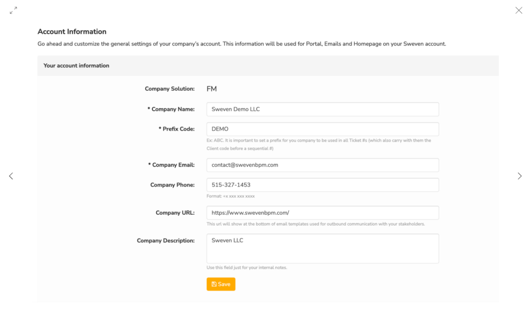
Task: Click the 'Company Description:' label
Action: (165, 241)
